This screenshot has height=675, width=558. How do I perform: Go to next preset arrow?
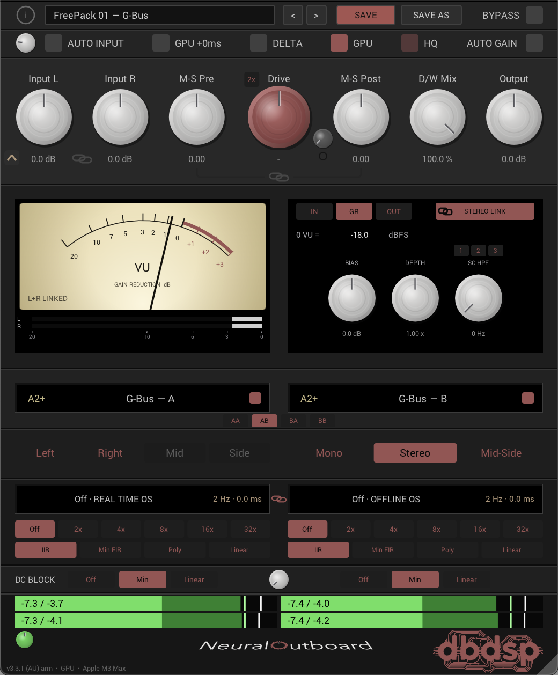pyautogui.click(x=316, y=16)
